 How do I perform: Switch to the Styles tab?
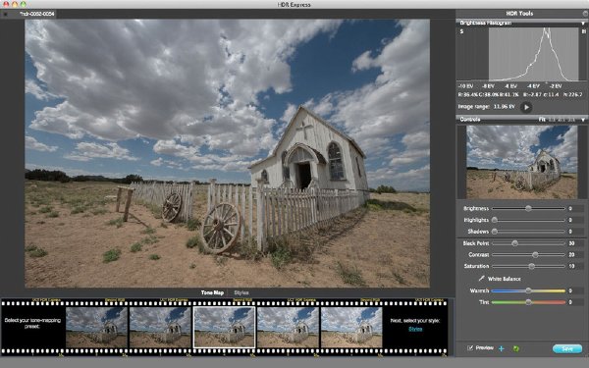point(241,292)
